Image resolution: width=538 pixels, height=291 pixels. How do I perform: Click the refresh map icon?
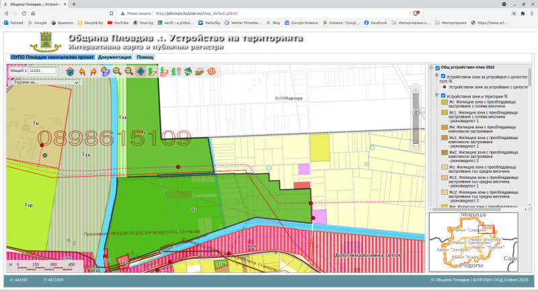211,71
